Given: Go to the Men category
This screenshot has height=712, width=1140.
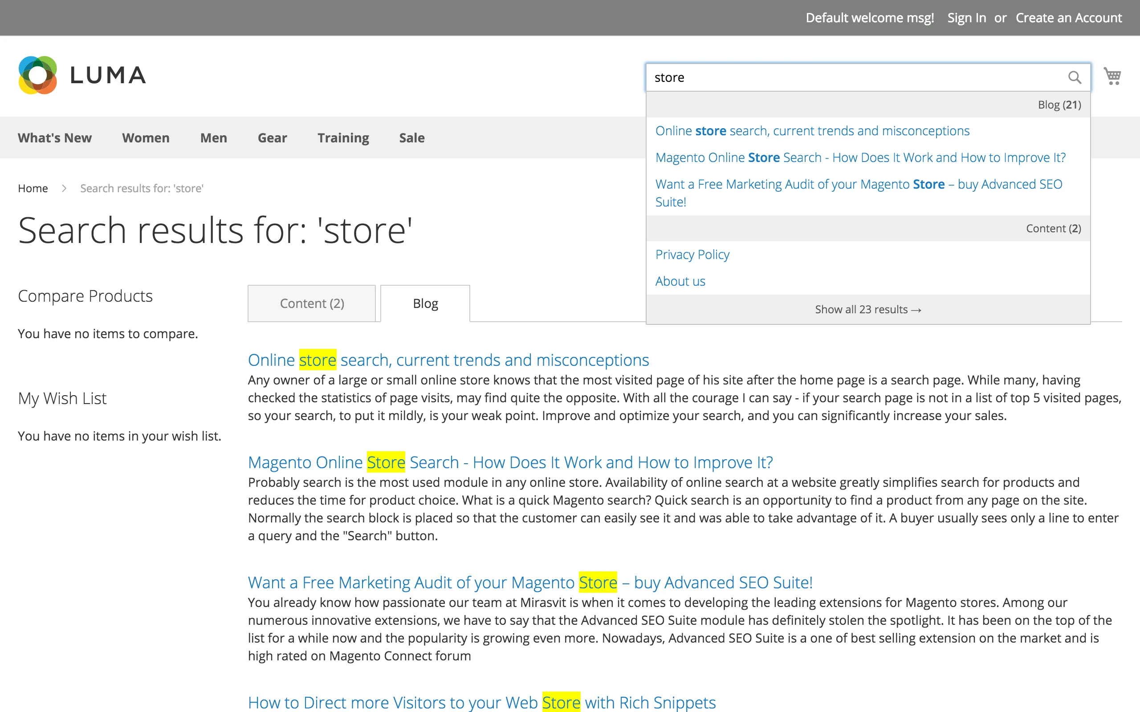Looking at the screenshot, I should tap(213, 138).
